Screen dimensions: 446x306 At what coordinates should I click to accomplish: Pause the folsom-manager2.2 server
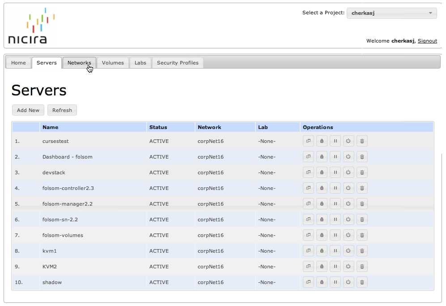point(336,204)
